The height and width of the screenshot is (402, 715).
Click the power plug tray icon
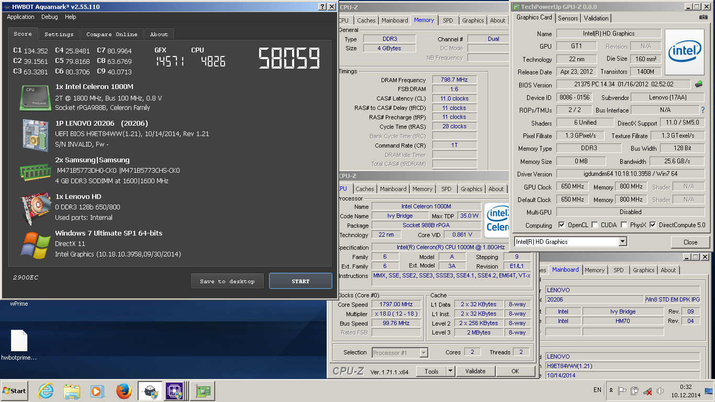pos(635,390)
